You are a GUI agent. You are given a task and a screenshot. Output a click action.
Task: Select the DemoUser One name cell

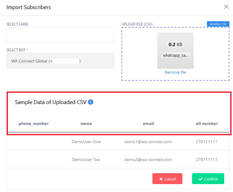(x=86, y=142)
